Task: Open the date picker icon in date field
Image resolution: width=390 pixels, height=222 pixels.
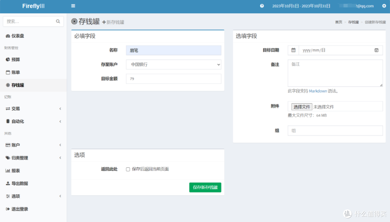Action: pyautogui.click(x=376, y=50)
